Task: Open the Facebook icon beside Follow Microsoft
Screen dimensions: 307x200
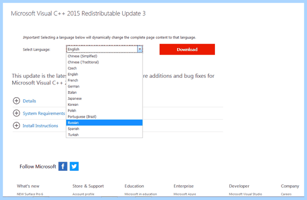Action: (x=63, y=166)
